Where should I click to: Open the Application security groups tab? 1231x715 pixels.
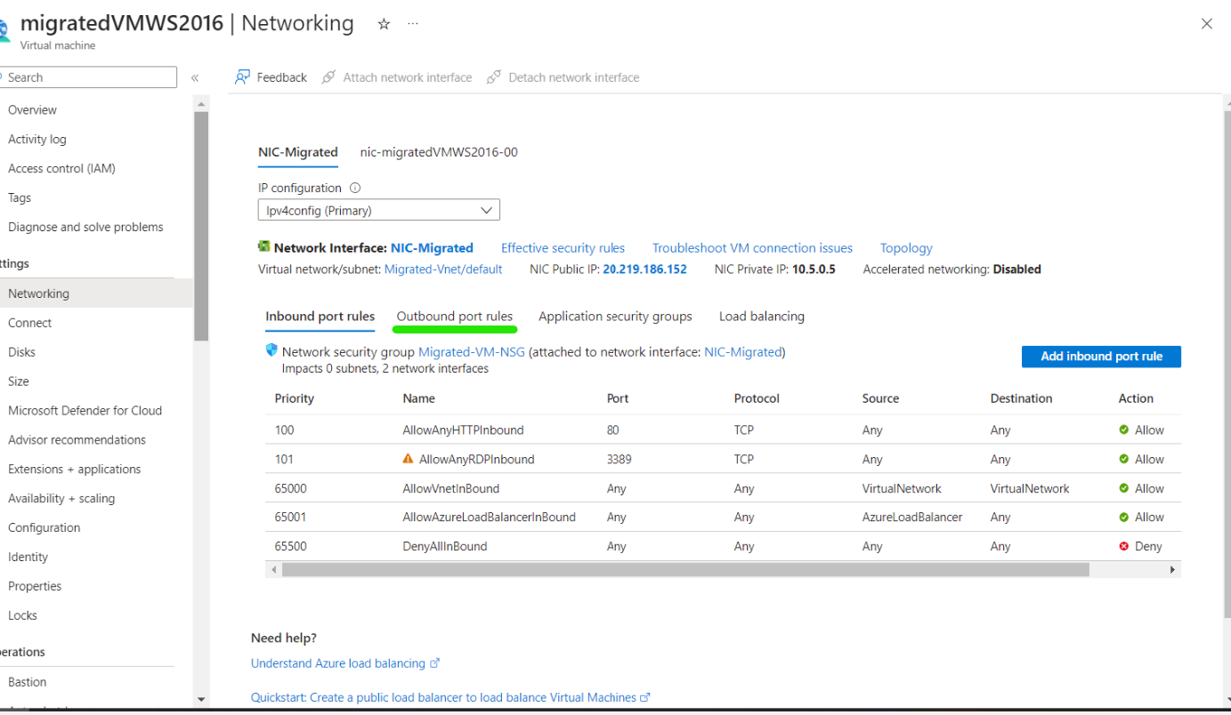coord(615,317)
